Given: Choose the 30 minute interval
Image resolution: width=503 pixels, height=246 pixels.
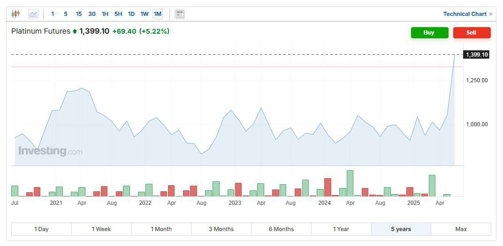Looking at the screenshot, I should pyautogui.click(x=92, y=14).
